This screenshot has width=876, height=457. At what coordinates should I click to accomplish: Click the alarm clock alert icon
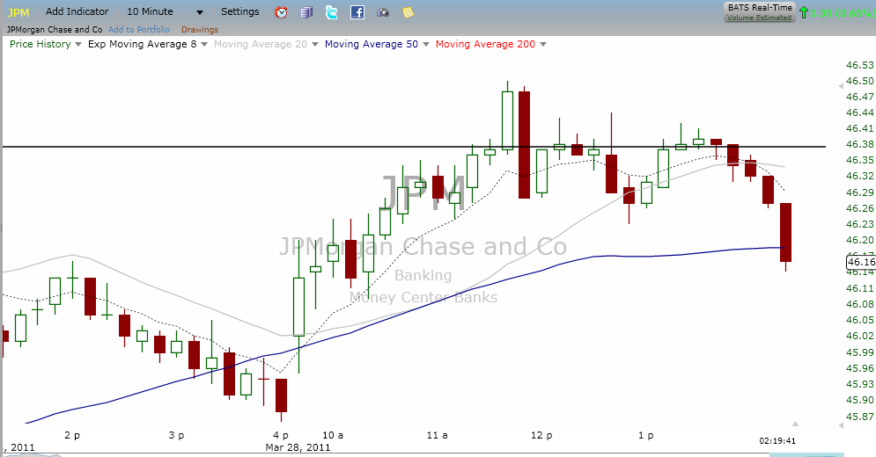click(x=281, y=12)
